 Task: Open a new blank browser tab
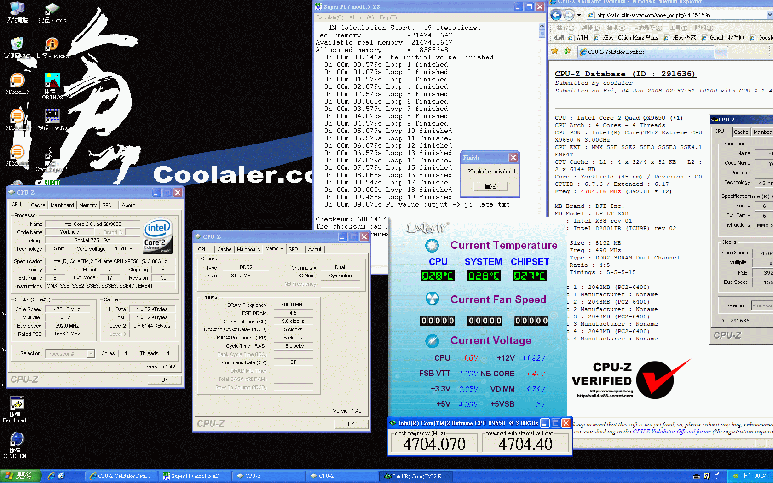point(721,52)
